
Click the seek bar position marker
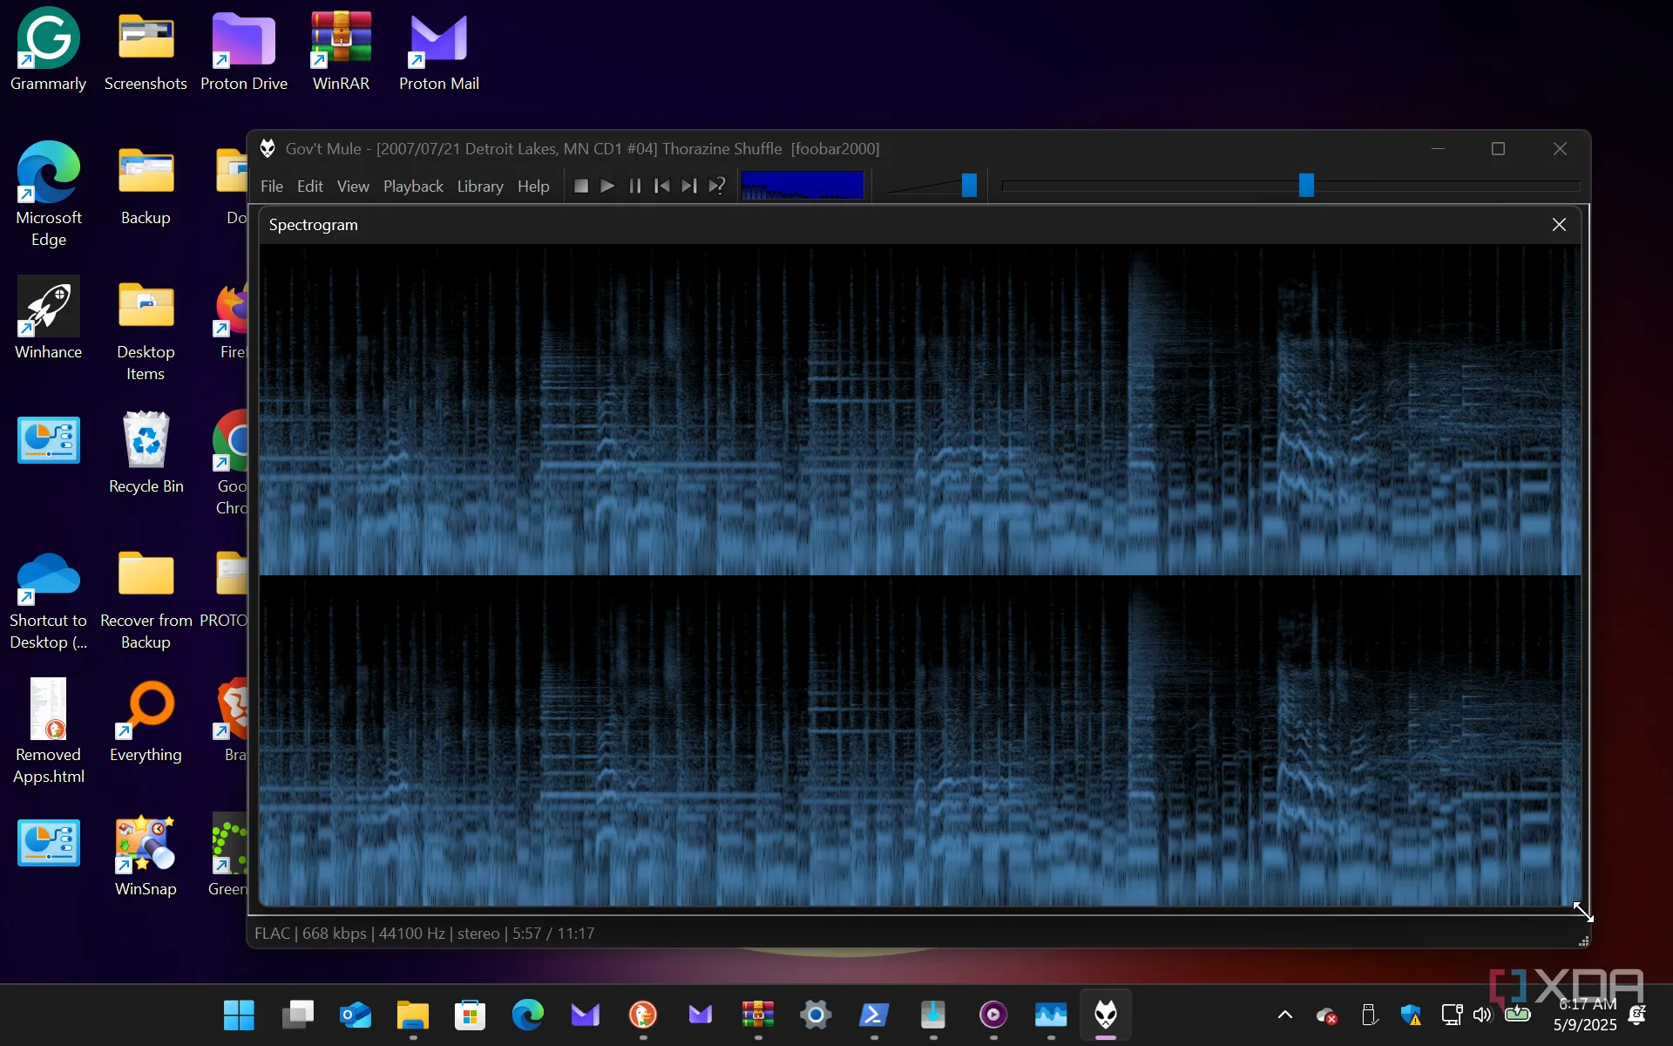coord(1304,185)
